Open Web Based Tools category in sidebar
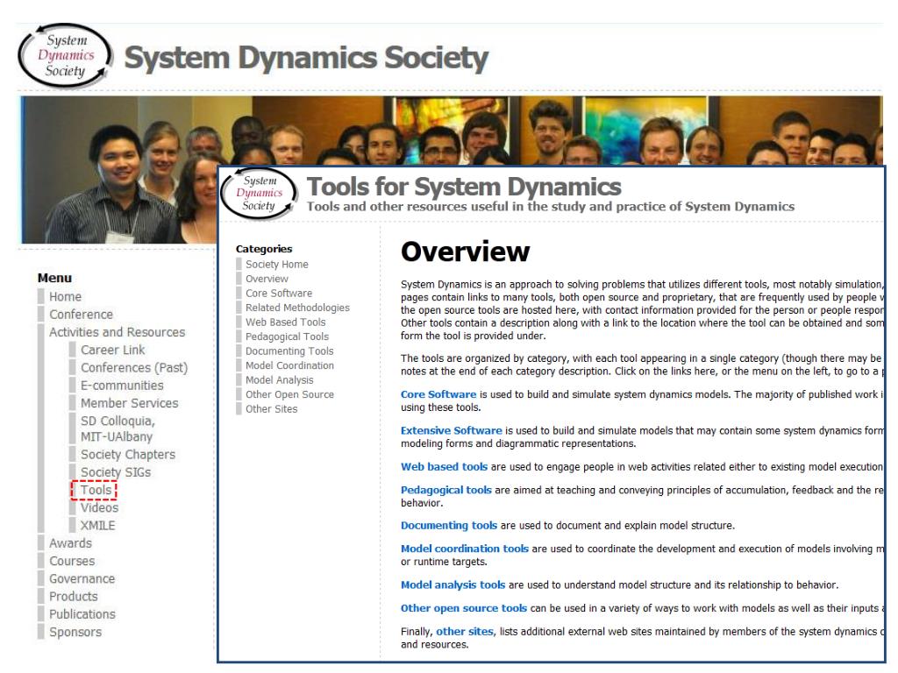898x673 pixels. pos(285,322)
